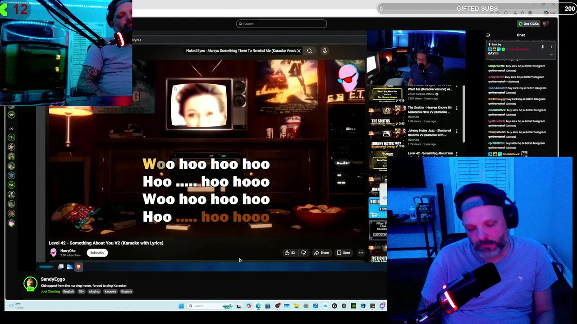577x324 pixels.
Task: Click the YouTube voice search microphone
Action: (x=325, y=51)
